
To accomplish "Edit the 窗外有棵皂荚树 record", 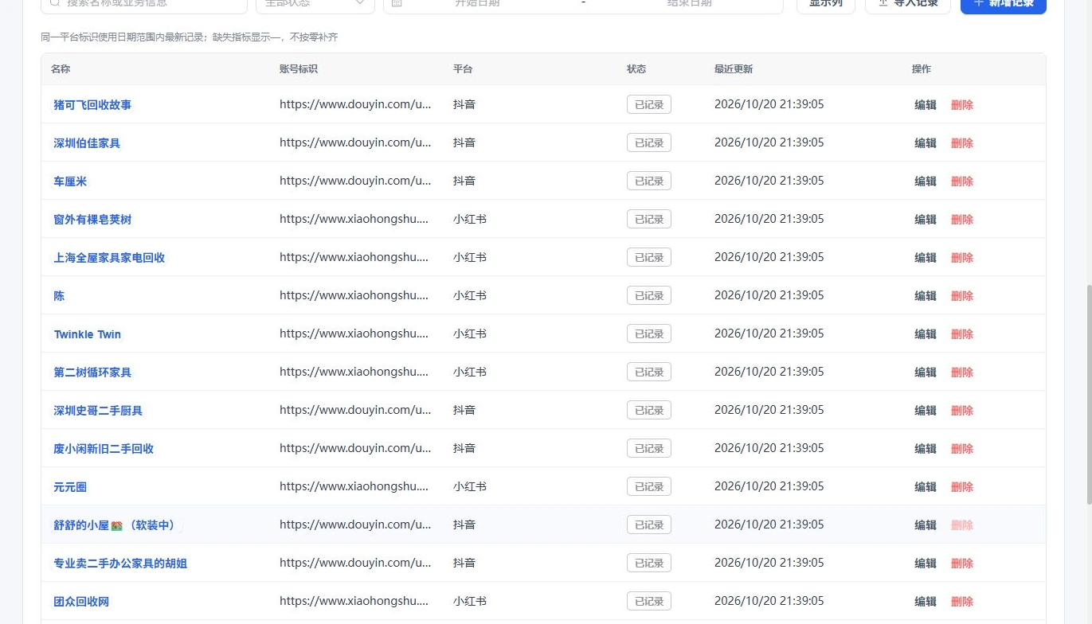I will click(x=926, y=220).
